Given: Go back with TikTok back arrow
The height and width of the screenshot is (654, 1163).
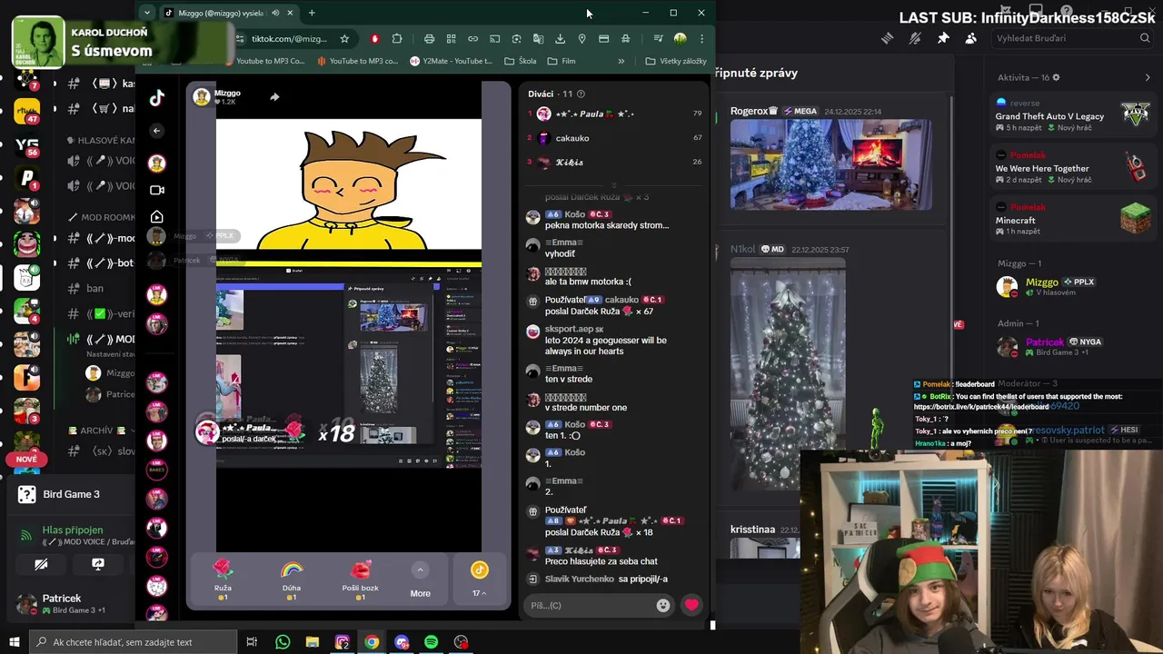Looking at the screenshot, I should (156, 131).
